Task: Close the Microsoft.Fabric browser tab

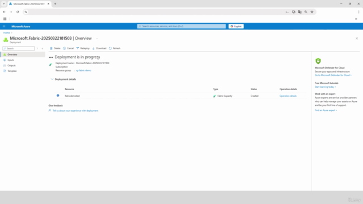Action: click(48, 4)
